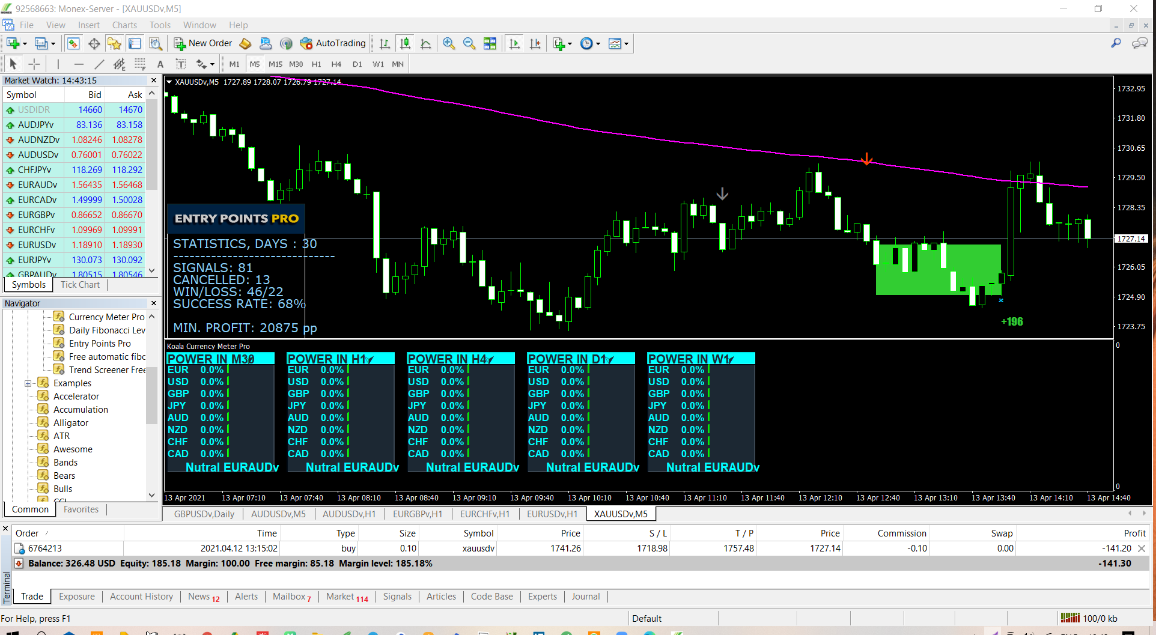
Task: Launch MetaEditor from the yellow book icon
Action: [245, 43]
